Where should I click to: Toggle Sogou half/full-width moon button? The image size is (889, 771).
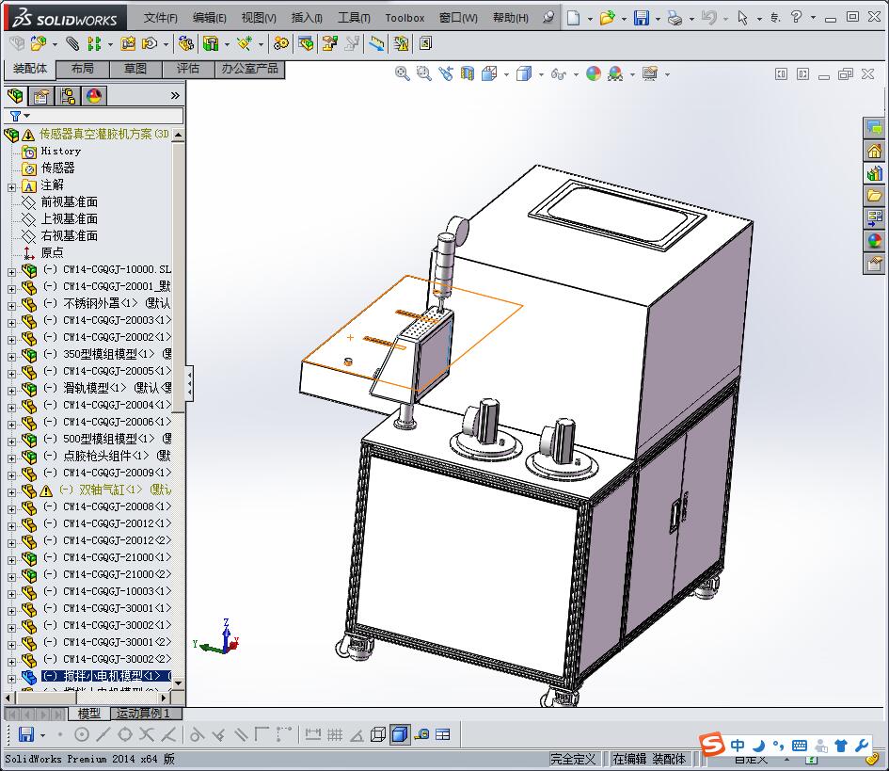coord(758,746)
